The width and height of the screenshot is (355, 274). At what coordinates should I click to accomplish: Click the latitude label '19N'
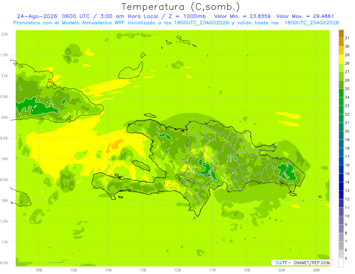click(5, 159)
